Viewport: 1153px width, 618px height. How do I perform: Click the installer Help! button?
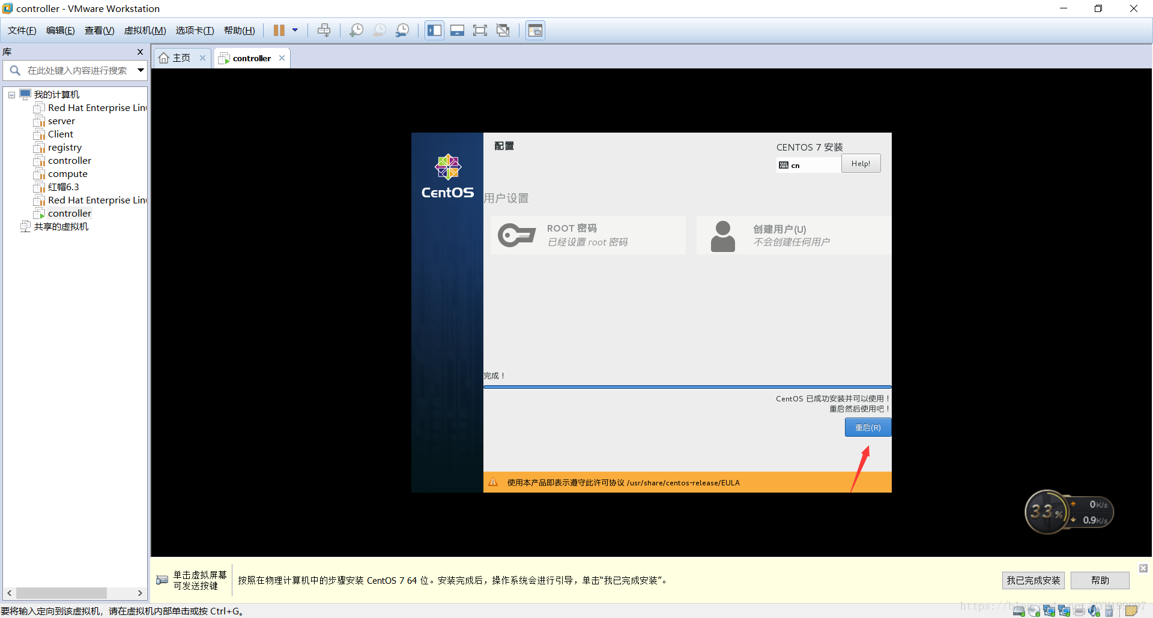(861, 164)
